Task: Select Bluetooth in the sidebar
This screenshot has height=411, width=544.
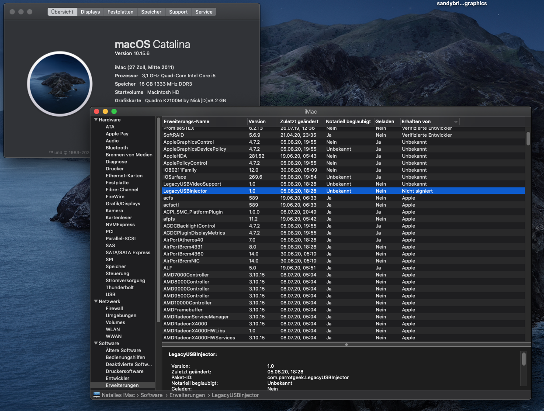Action: click(117, 148)
